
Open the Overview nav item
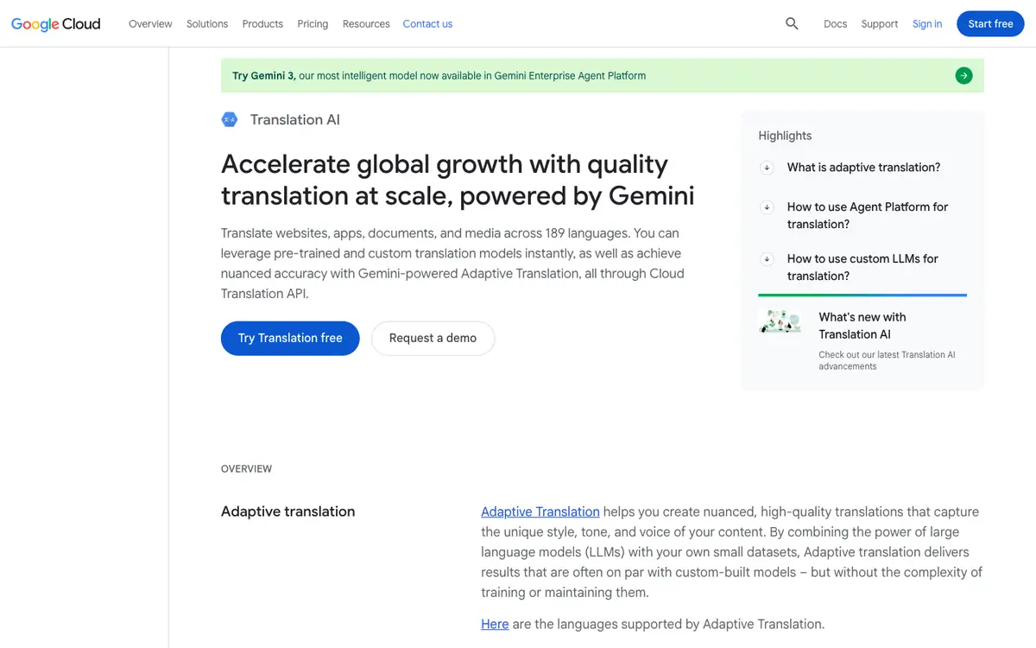[x=150, y=24]
